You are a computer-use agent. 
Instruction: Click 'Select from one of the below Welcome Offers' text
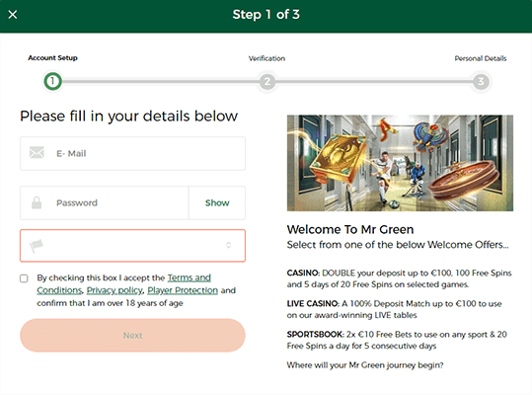click(x=398, y=245)
